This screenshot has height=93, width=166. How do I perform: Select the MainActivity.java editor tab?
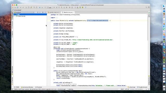tap(68, 12)
